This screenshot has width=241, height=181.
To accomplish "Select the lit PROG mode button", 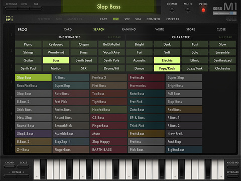I will pos(203,10).
